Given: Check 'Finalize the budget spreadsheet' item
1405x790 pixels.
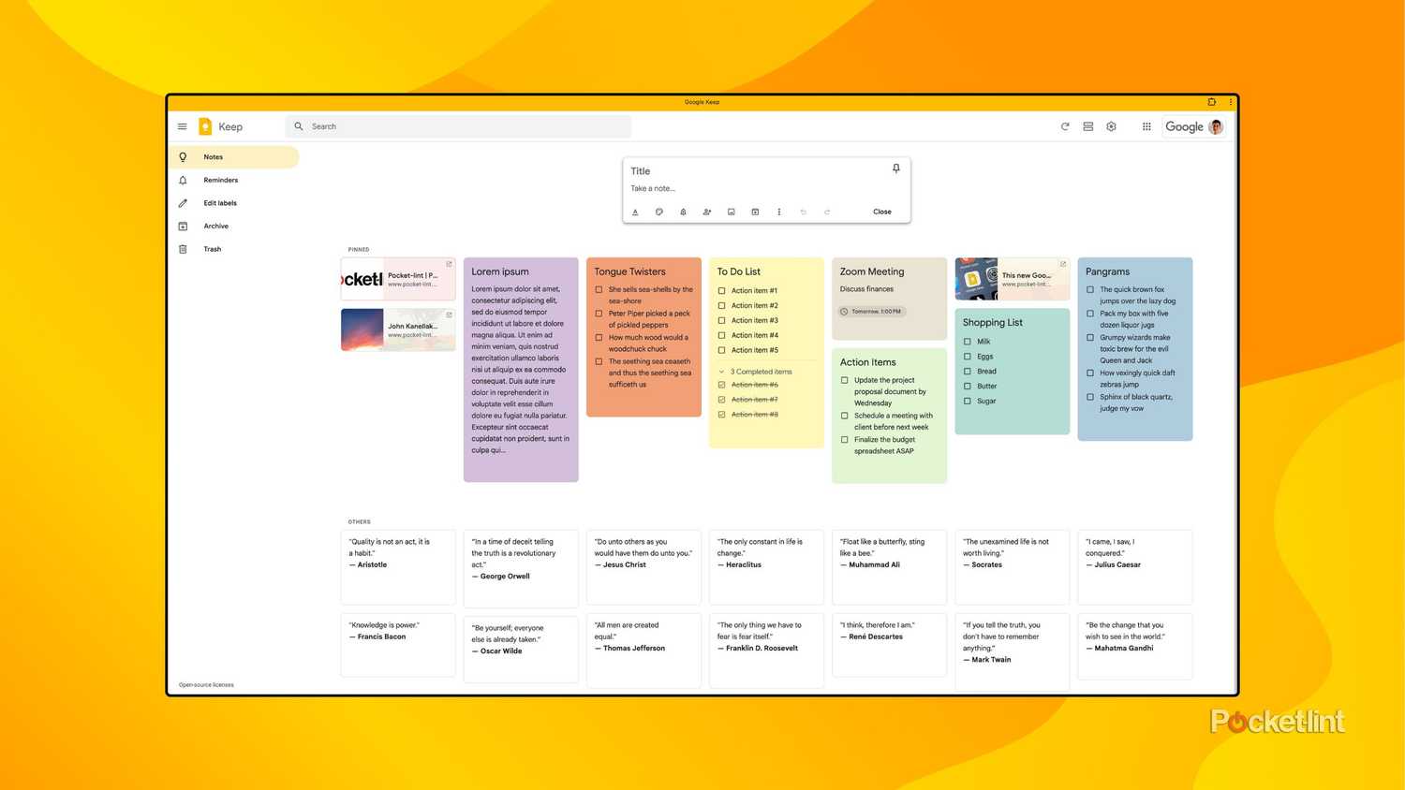Looking at the screenshot, I should point(845,440).
